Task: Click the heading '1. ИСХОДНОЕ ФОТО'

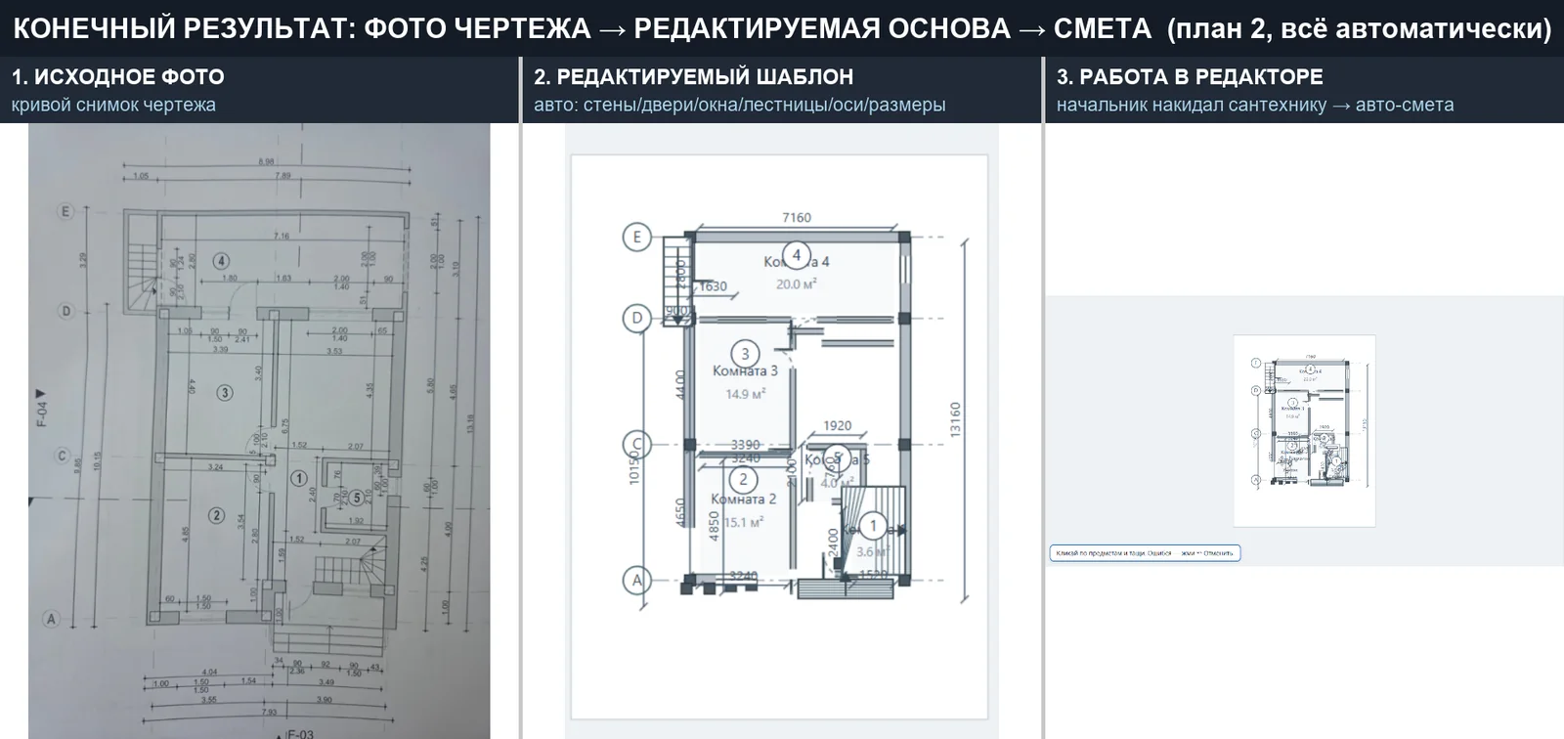Action: [117, 76]
